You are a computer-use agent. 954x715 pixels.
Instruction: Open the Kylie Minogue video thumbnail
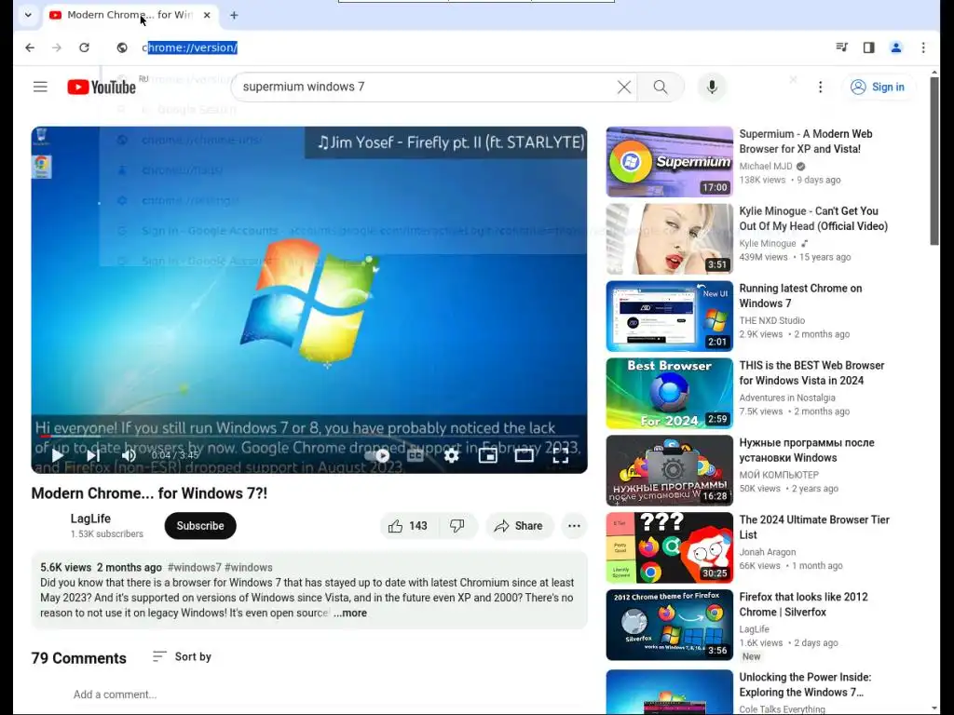tap(669, 239)
